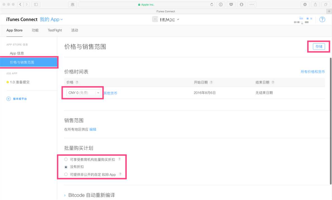Open the CNY 0 (免费) price dropdown
Screen dimensions: 332x200
84,93
